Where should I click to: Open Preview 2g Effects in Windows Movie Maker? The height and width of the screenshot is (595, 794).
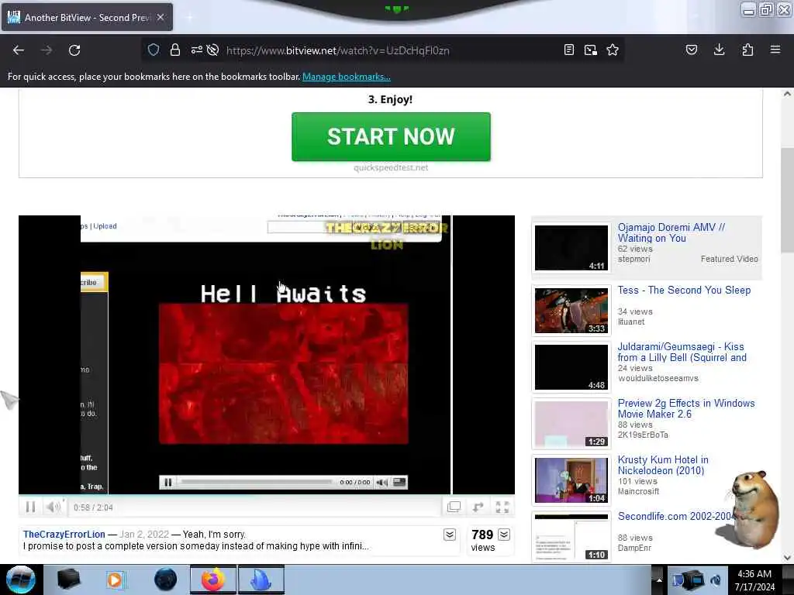coord(686,409)
